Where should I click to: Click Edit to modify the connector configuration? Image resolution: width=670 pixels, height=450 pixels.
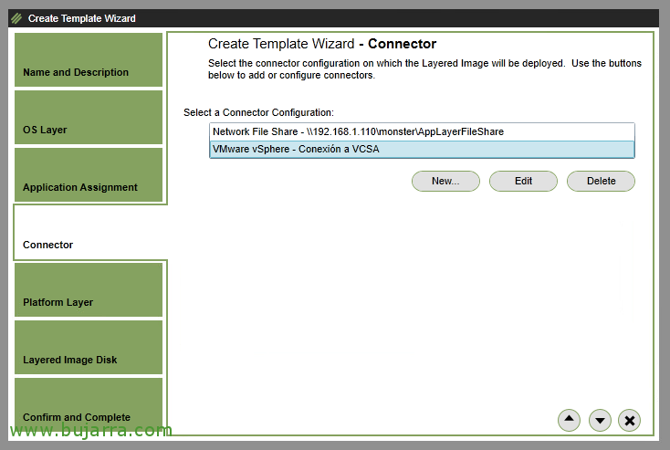[523, 182]
